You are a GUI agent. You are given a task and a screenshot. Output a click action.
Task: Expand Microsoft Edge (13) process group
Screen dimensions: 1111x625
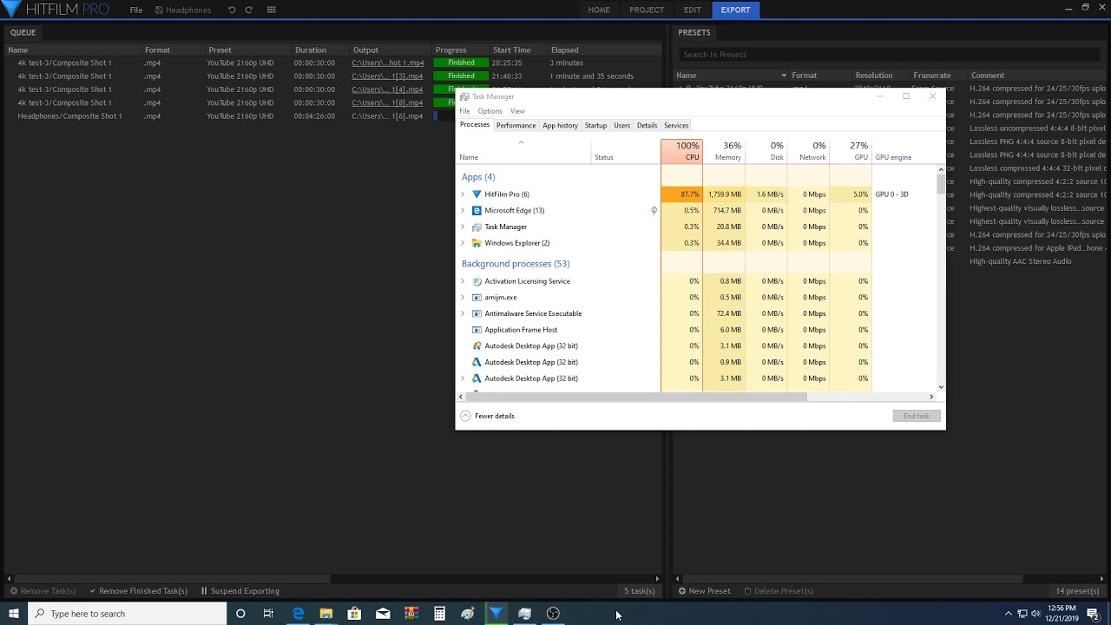[x=463, y=211]
